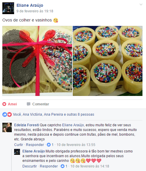This screenshot has width=146, height=171.
Task: Open the reply timestamp 10 de fevereiro 14:18
Action: pyautogui.click(x=90, y=166)
